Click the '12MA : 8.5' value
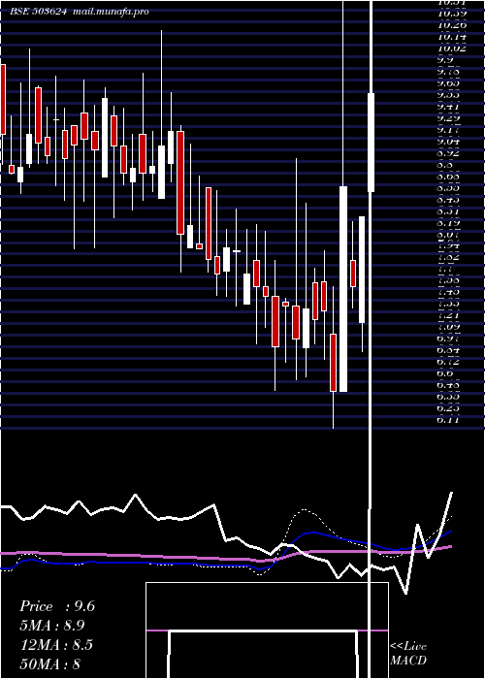 coord(56,645)
